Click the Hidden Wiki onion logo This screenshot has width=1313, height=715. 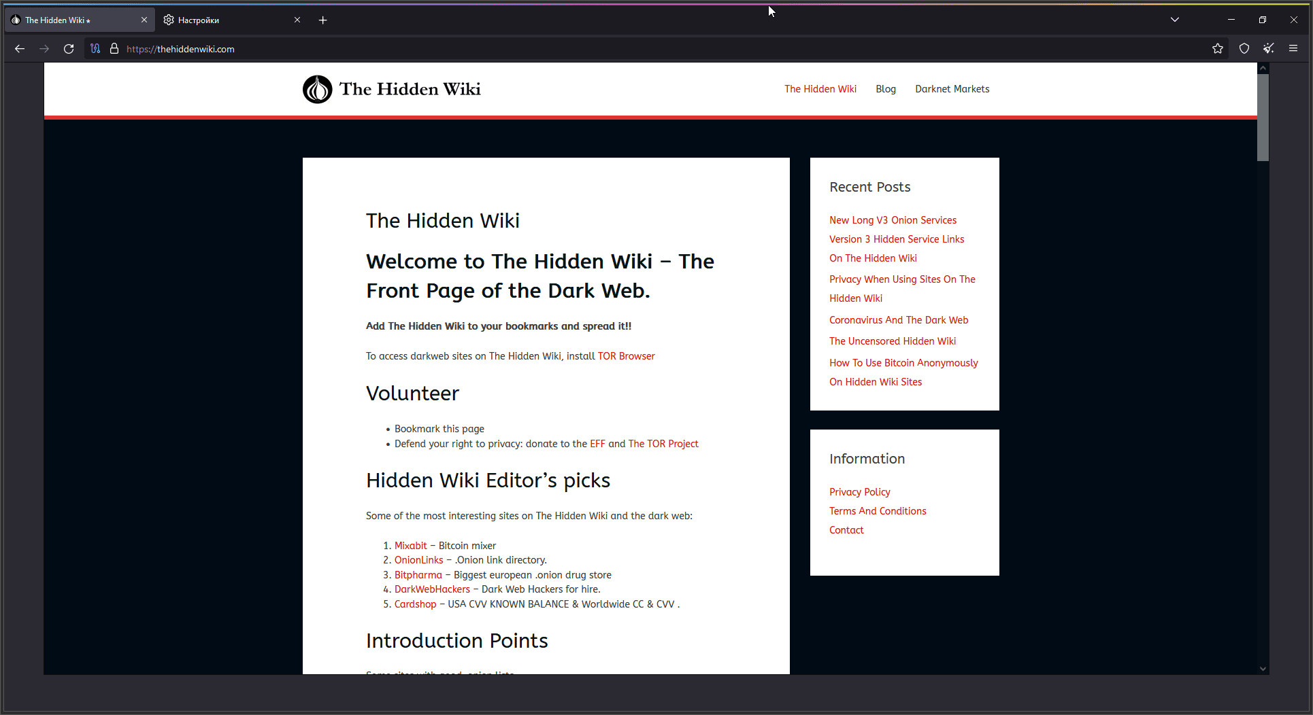pos(317,89)
